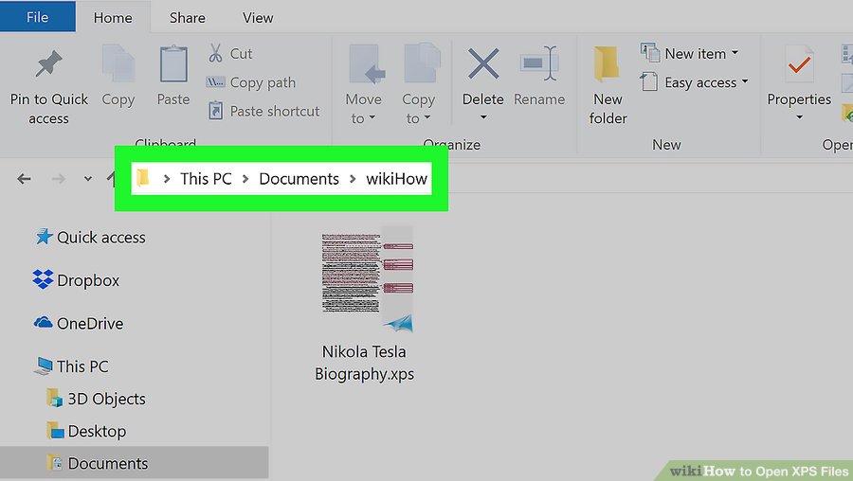
Task: Click the Copy to icon
Action: click(422, 63)
